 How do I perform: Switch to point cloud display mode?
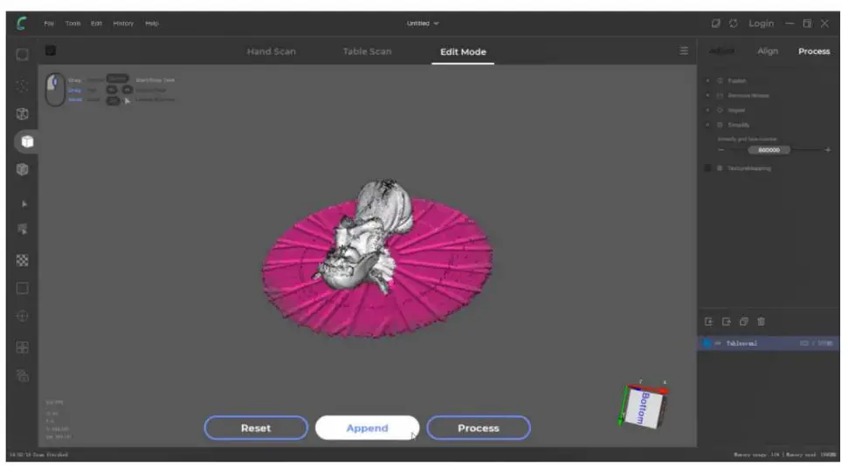[22, 86]
